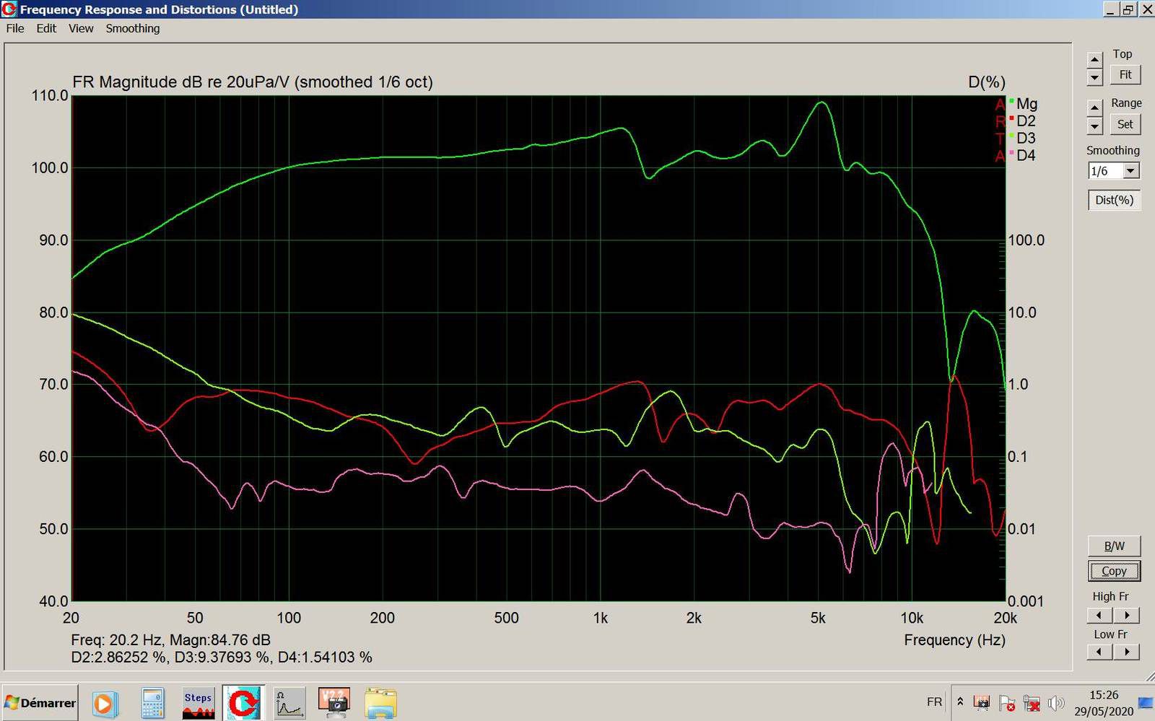This screenshot has height=721, width=1155.
Task: Click the High Fr left arrow
Action: (1099, 616)
